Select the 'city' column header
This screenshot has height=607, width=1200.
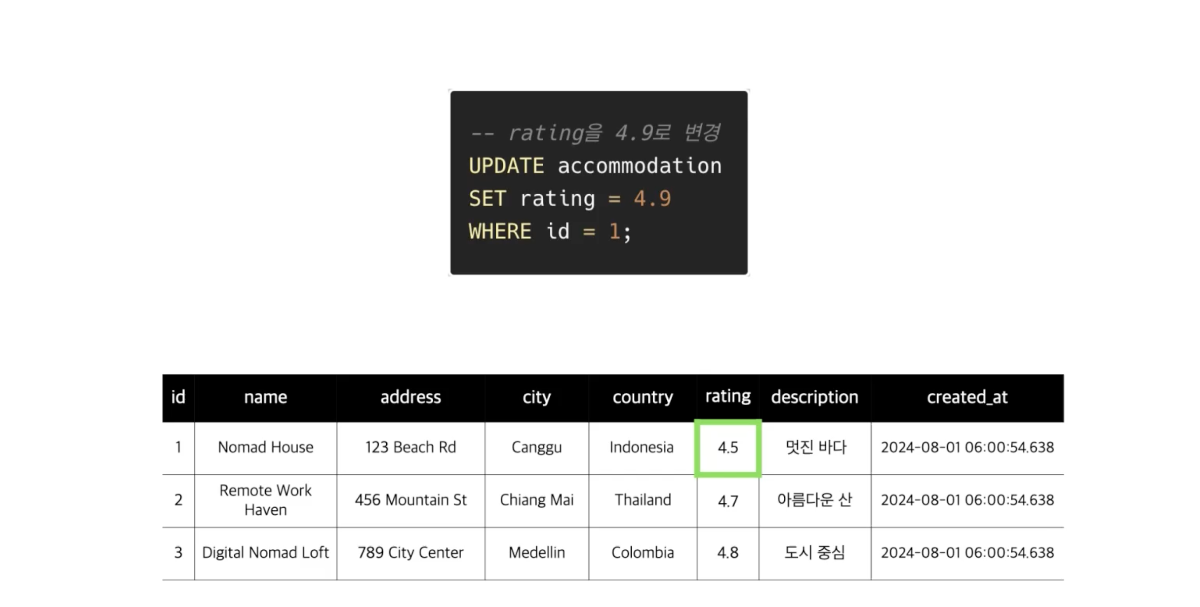(x=537, y=398)
